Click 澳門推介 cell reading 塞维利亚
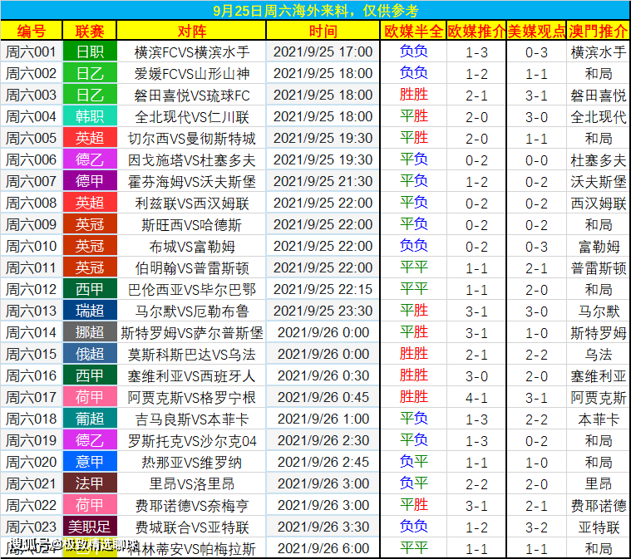Image resolution: width=631 pixels, height=559 pixels. (x=598, y=375)
